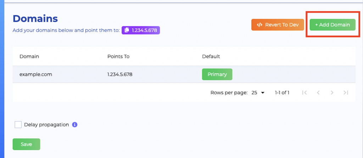Image resolution: width=363 pixels, height=158 pixels.
Task: Go to the next page of domains
Action: click(x=332, y=92)
